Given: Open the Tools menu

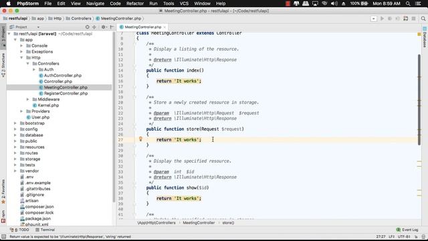Looking at the screenshot, I should (x=169, y=3).
